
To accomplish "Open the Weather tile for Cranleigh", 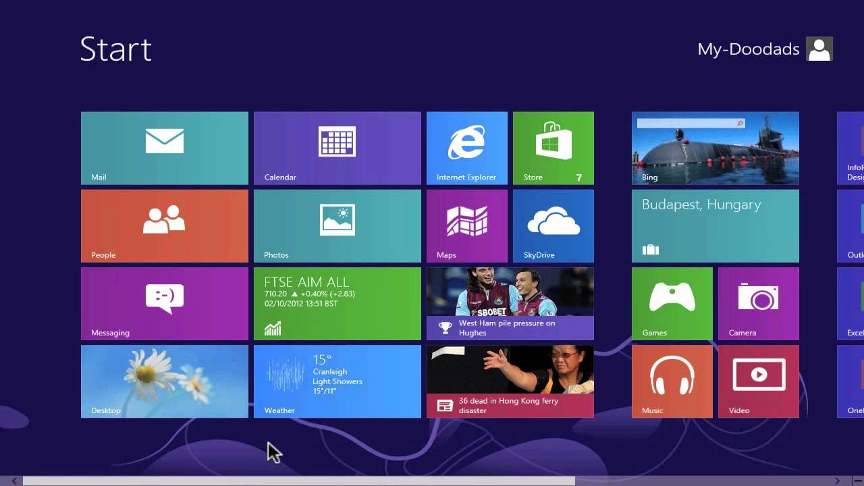I will point(337,381).
